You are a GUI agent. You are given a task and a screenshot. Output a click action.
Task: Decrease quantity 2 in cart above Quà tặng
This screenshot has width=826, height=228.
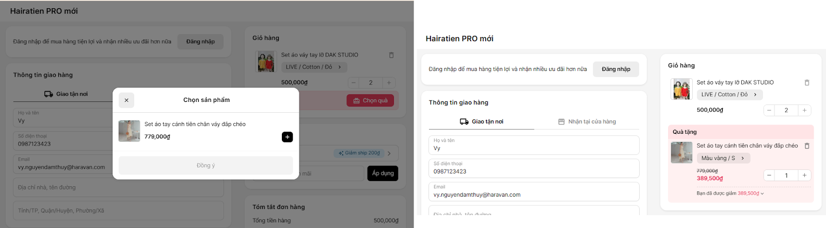769,110
